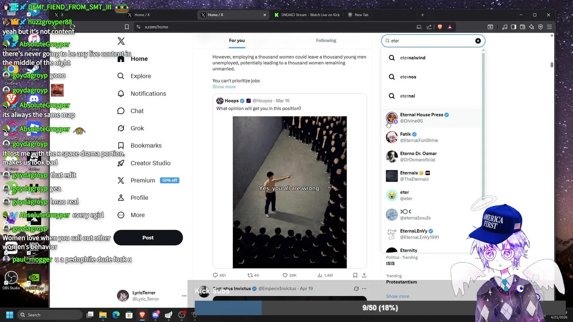The width and height of the screenshot is (573, 322).
Task: Select the 'eternos' search suggestion
Action: (x=432, y=77)
